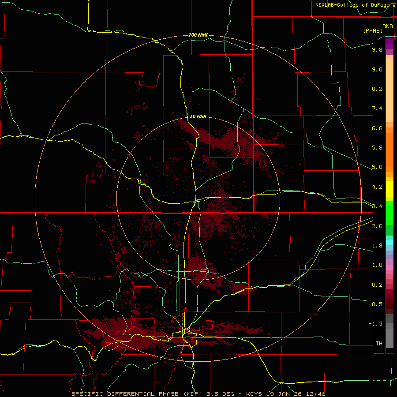397x397 pixels.
Task: Select the 8.2 scale value
Action: 377,89
